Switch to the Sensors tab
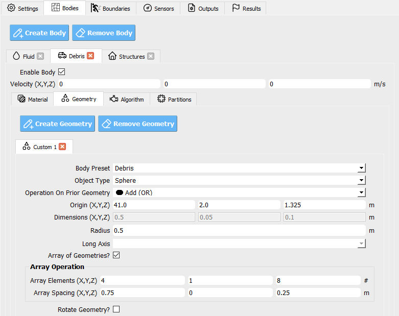This screenshot has height=316, width=399. click(x=158, y=8)
